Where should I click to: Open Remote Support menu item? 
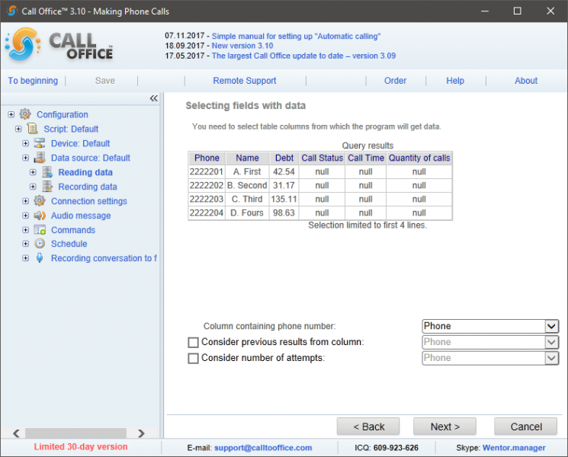[x=245, y=81]
